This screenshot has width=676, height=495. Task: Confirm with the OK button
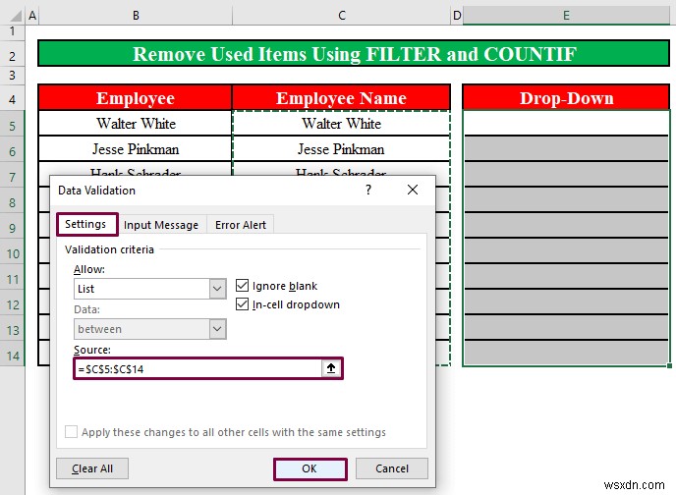[x=310, y=468]
